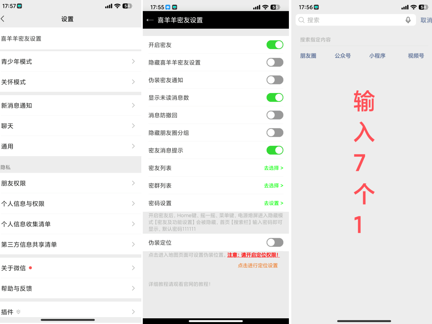Turn on the 隐藏朋友圈分组 switch
The image size is (432, 324).
[275, 133]
